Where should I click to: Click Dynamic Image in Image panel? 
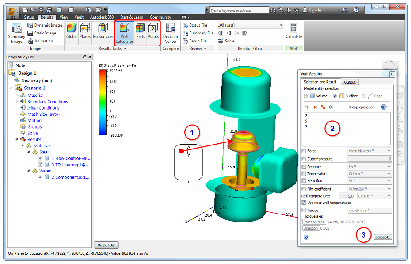pyautogui.click(x=45, y=25)
